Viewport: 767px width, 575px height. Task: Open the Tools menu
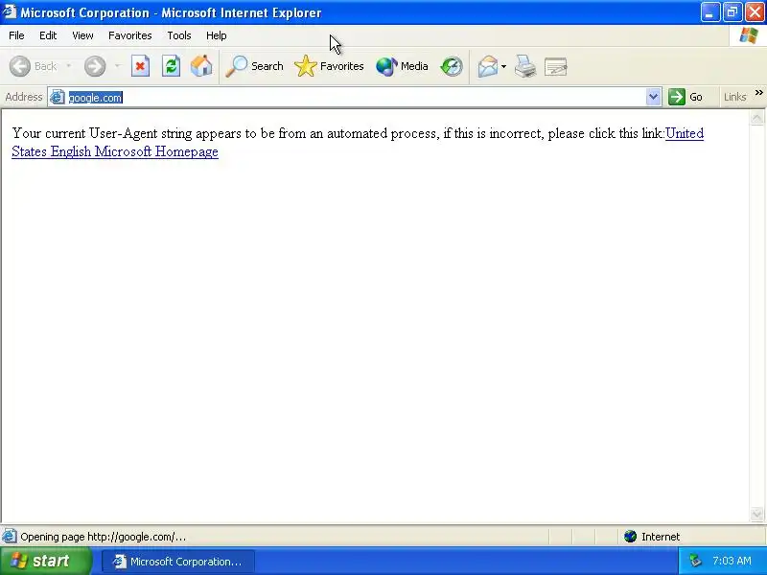179,35
